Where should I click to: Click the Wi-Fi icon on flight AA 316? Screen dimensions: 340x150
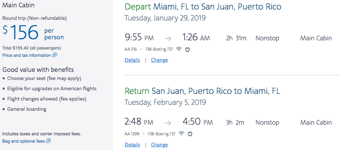(x=179, y=49)
